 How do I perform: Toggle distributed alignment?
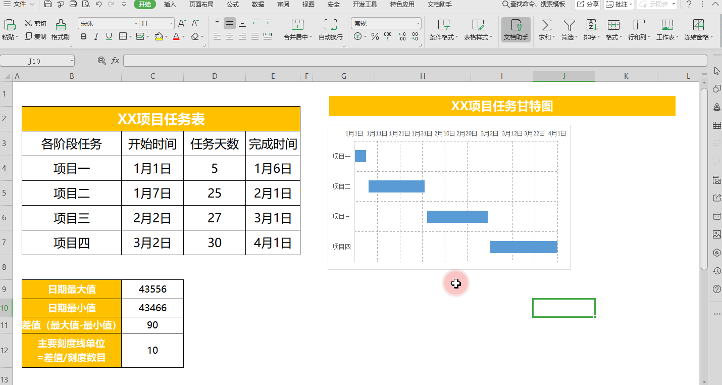[x=268, y=36]
